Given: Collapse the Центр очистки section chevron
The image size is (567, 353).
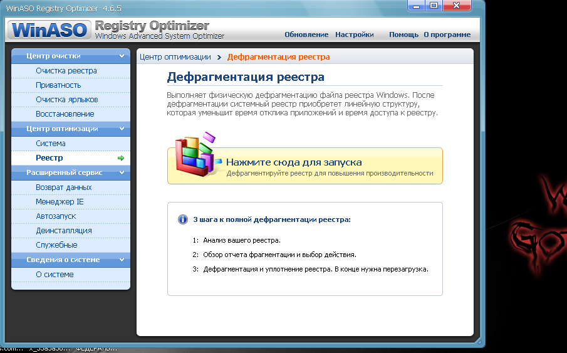Looking at the screenshot, I should (122, 56).
